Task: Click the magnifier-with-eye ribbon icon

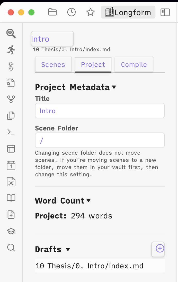Action: 11,33
